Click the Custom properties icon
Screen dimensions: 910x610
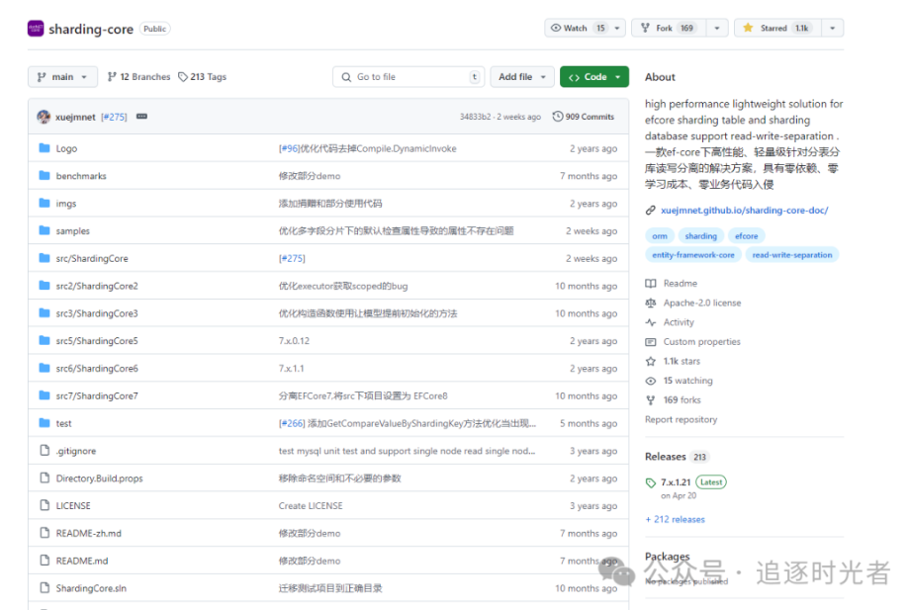(x=651, y=341)
